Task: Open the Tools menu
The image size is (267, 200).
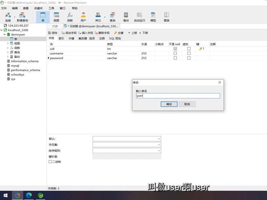Action: point(51,8)
